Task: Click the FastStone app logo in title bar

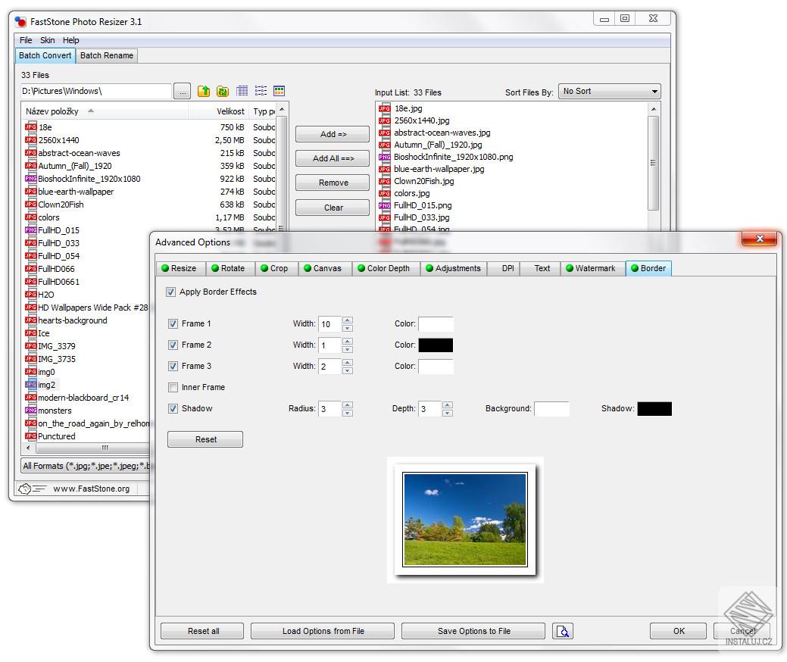Action: pos(20,21)
